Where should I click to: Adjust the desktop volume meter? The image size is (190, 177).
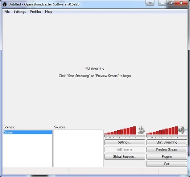[x=162, y=130]
